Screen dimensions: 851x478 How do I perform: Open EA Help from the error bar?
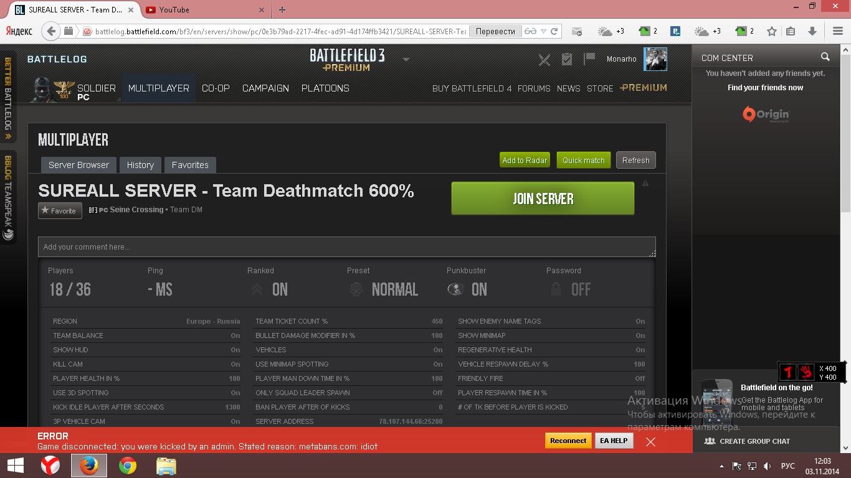click(x=614, y=441)
